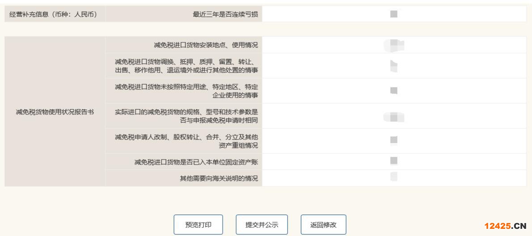Select 其他需要向海关说明的情况 label

click(219, 178)
